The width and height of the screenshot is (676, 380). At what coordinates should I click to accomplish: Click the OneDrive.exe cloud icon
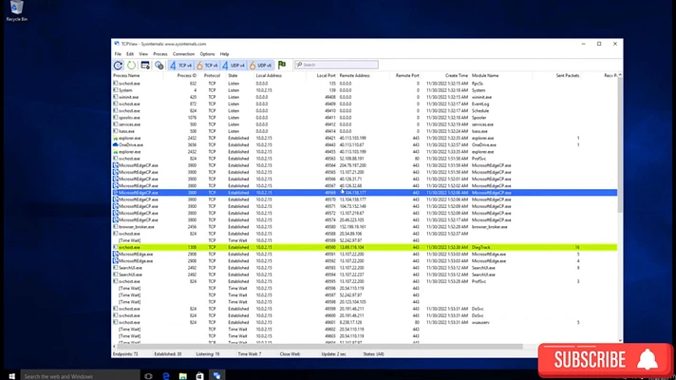115,145
